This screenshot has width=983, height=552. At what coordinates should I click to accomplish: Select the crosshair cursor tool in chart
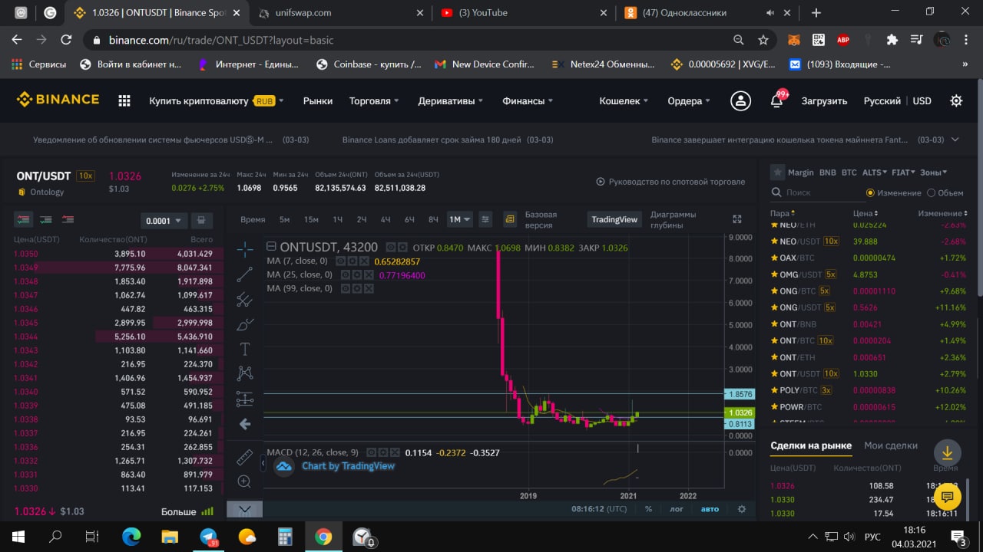tap(244, 249)
